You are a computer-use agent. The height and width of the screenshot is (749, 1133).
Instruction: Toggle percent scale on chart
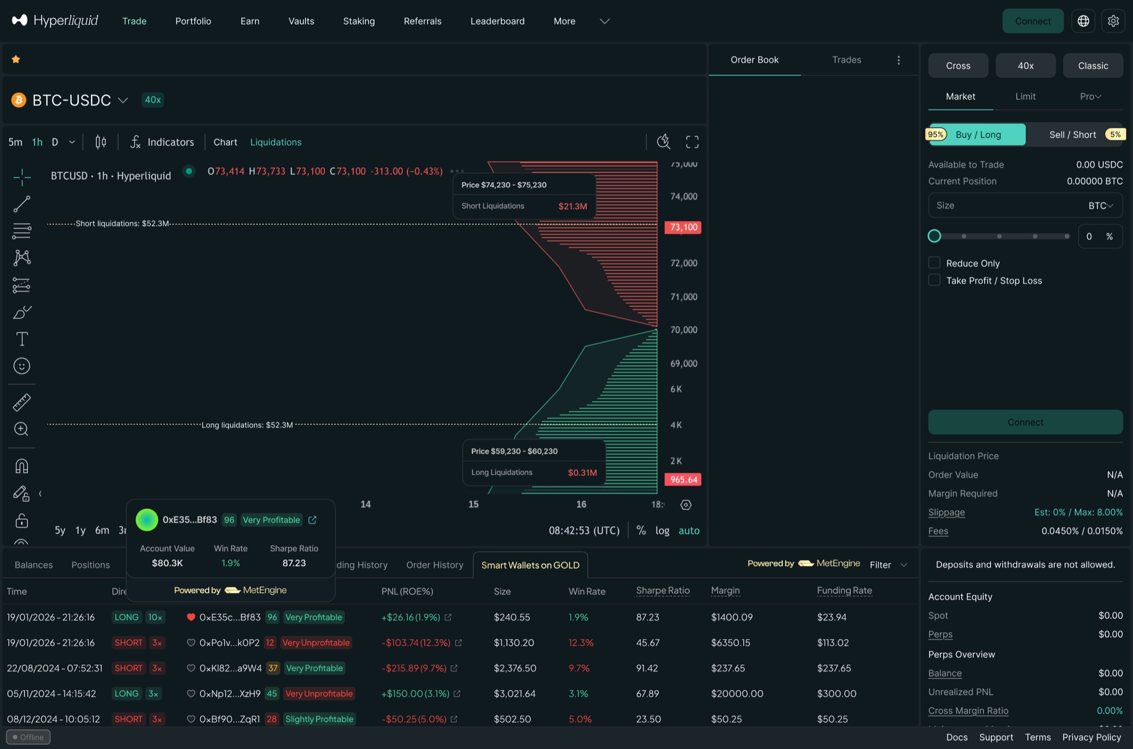tap(641, 530)
